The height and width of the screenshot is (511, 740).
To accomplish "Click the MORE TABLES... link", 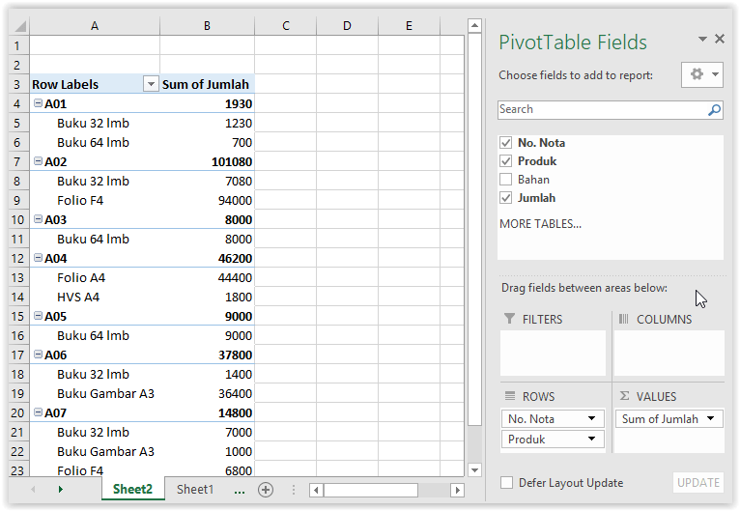I will [x=540, y=224].
